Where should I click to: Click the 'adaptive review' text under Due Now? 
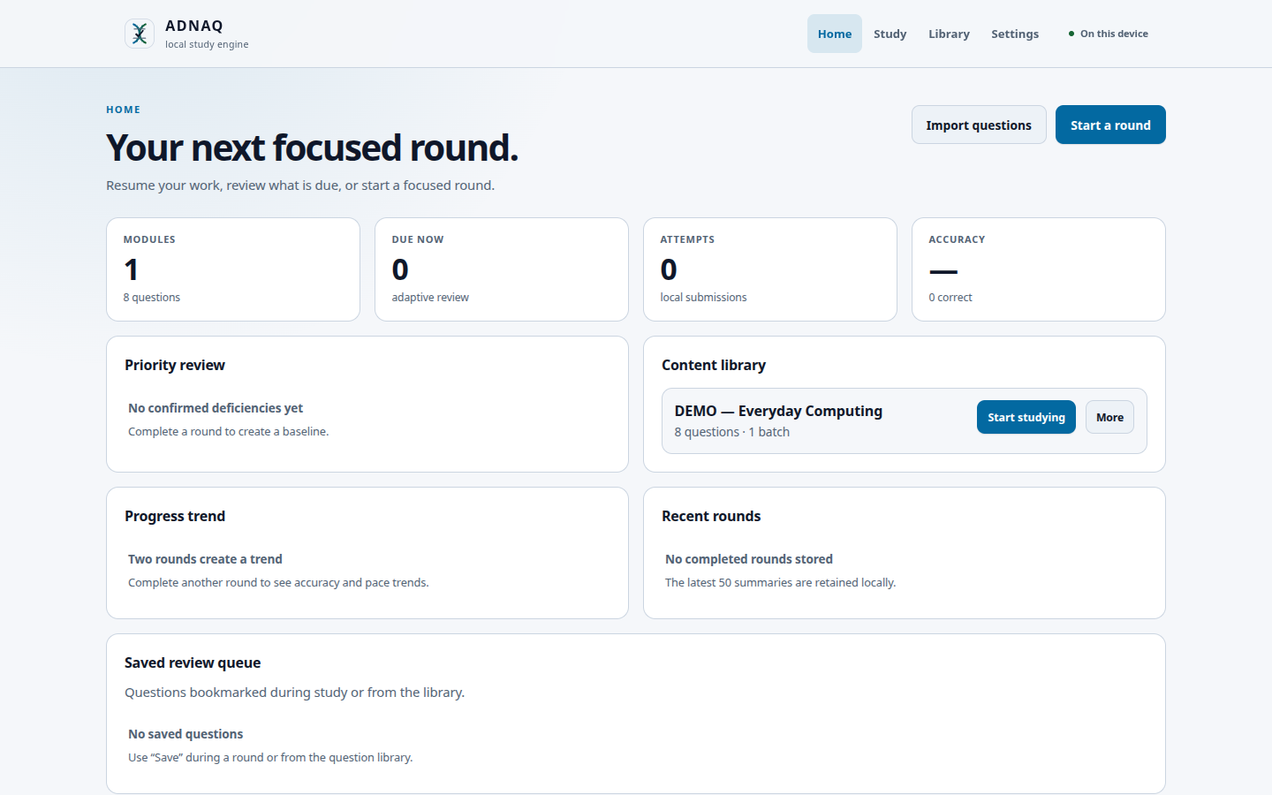[430, 298]
